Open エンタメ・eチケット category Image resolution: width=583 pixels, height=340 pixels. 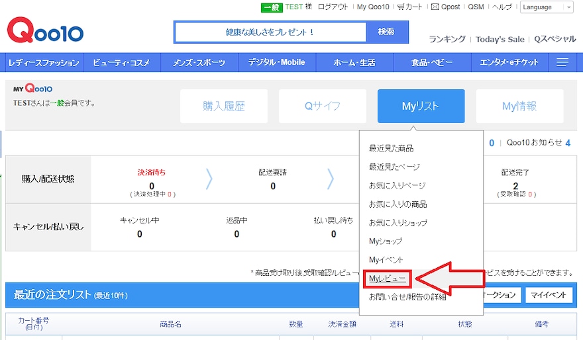pyautogui.click(x=509, y=62)
